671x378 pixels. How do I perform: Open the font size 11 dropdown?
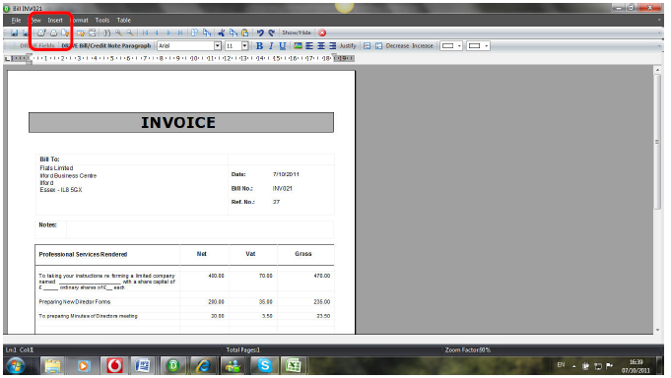coord(244,45)
